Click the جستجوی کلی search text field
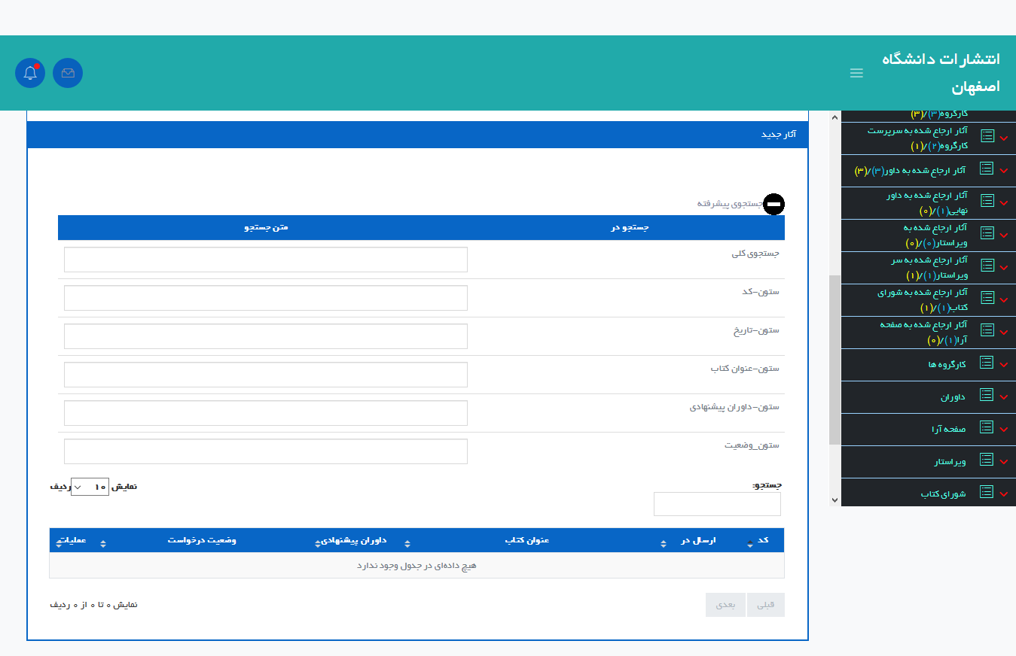 265,260
